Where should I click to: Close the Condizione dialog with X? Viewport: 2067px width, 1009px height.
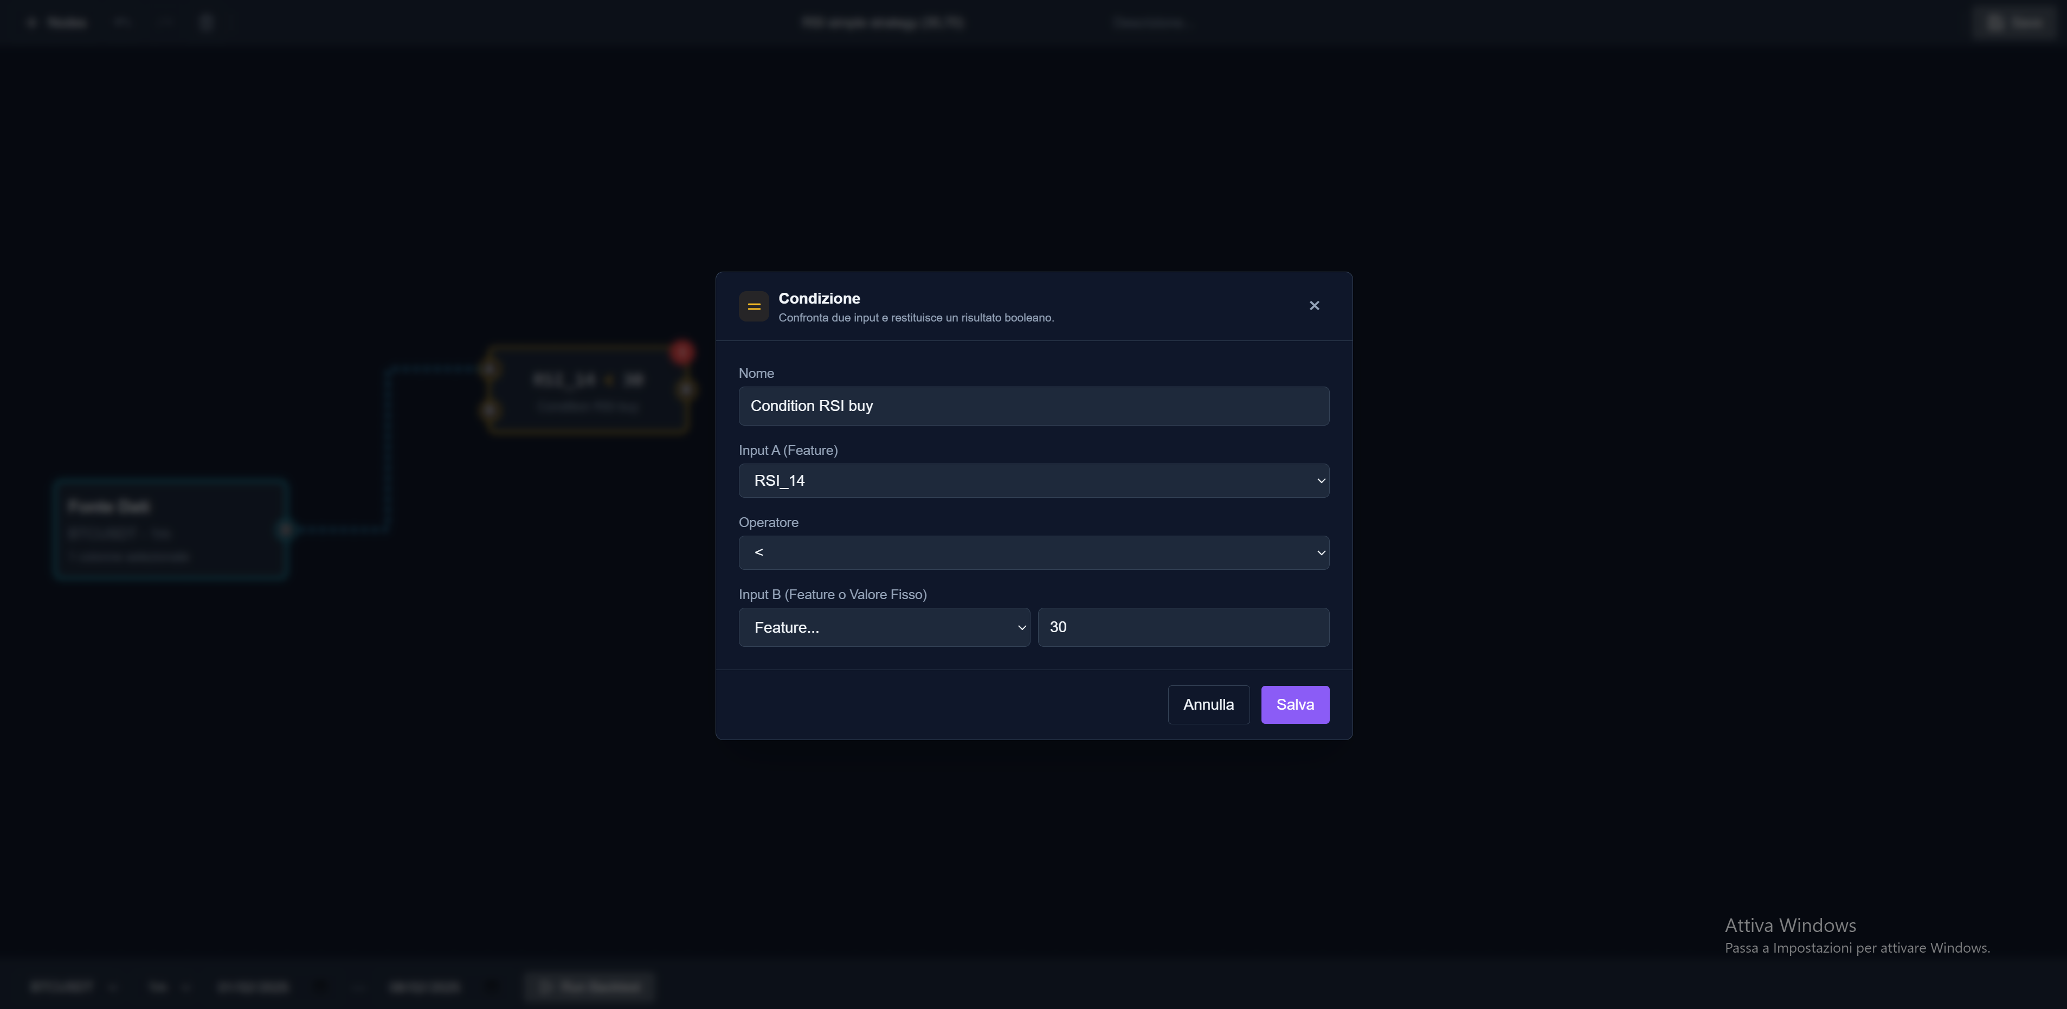coord(1313,306)
